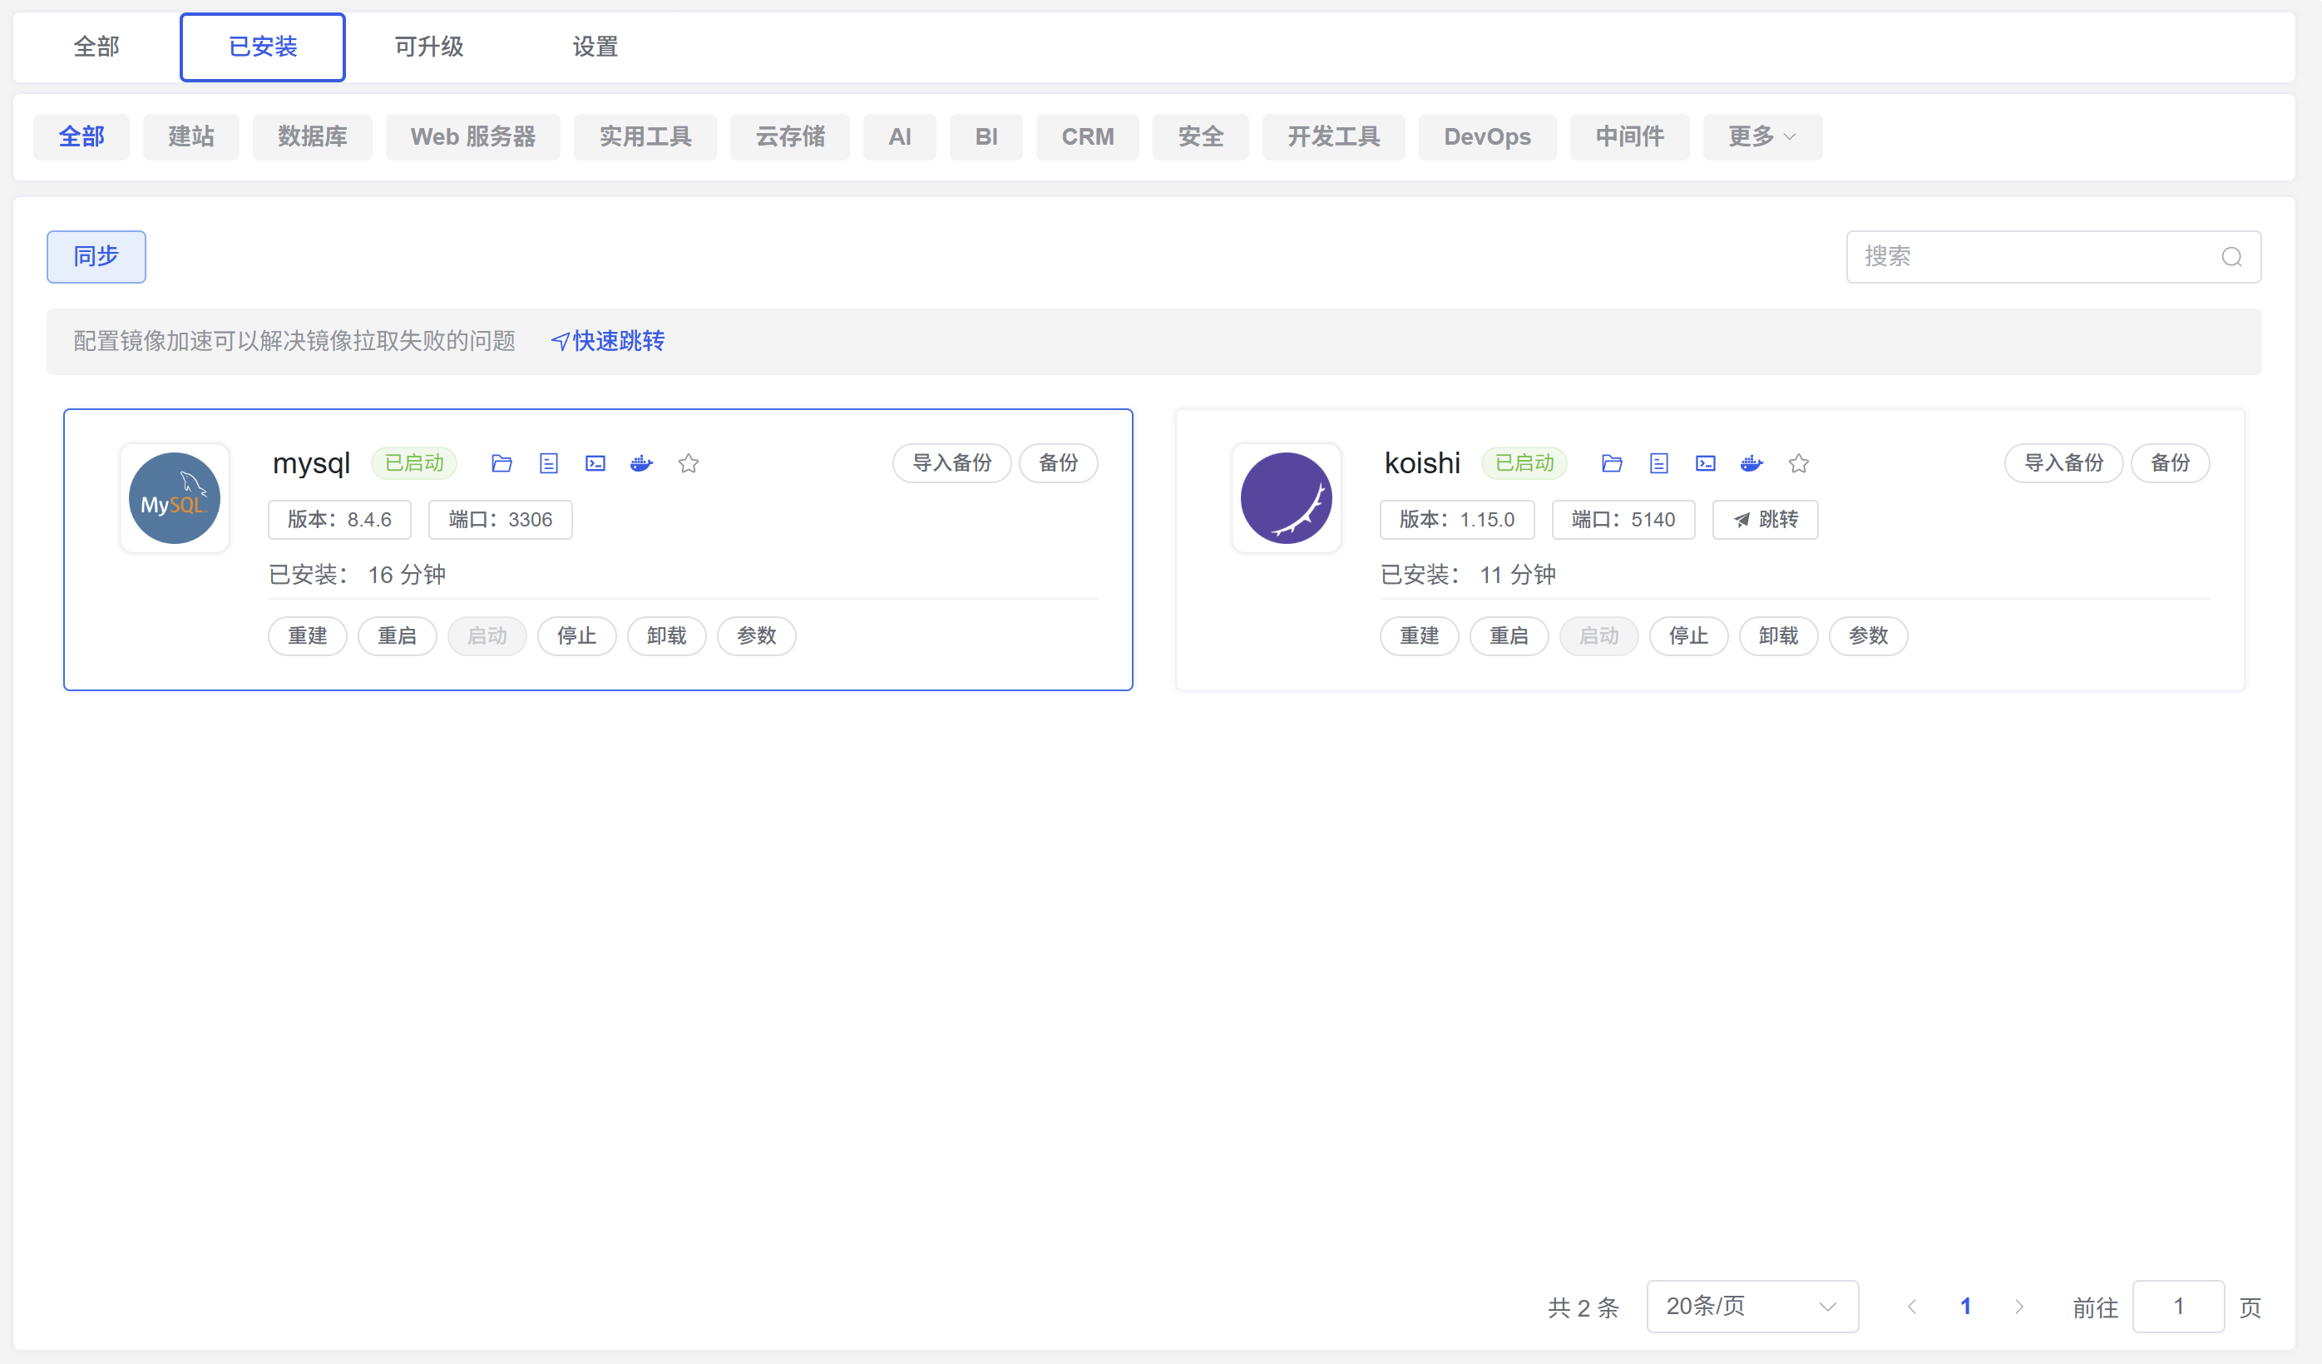Image resolution: width=2322 pixels, height=1364 pixels.
Task: Open the 20条/页 page size dropdown
Action: (1751, 1306)
